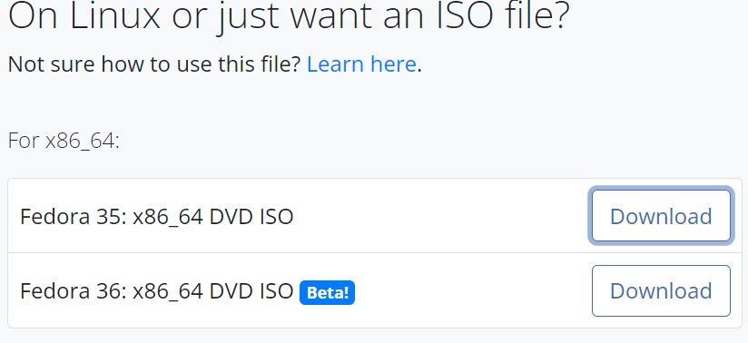Click the 'On Linux or just want an ISO file?' heading
Viewport: 748px width, 343px height.
click(x=289, y=16)
